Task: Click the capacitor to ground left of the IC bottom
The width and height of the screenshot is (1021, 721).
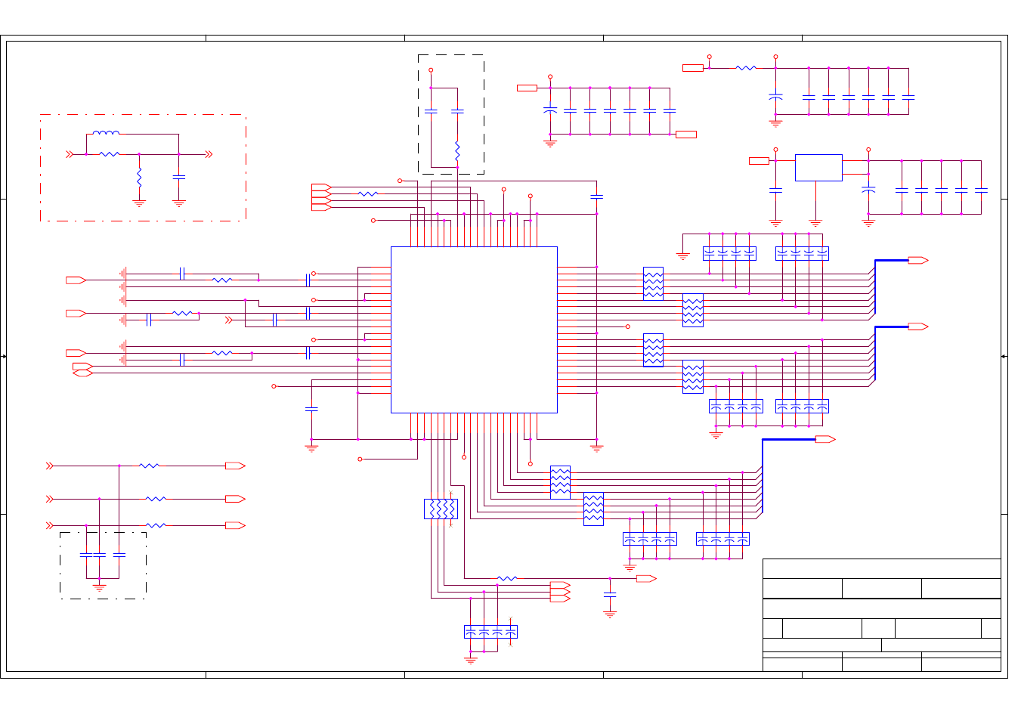Action: click(x=311, y=409)
